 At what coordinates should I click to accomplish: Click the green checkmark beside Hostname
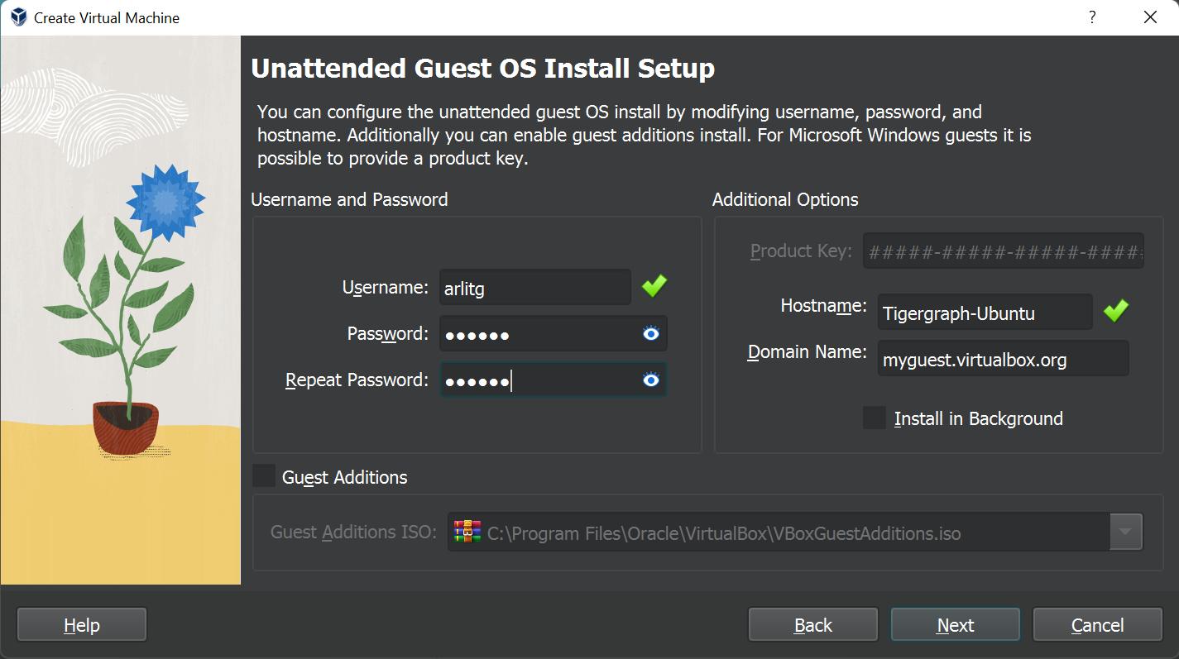[x=1116, y=311]
